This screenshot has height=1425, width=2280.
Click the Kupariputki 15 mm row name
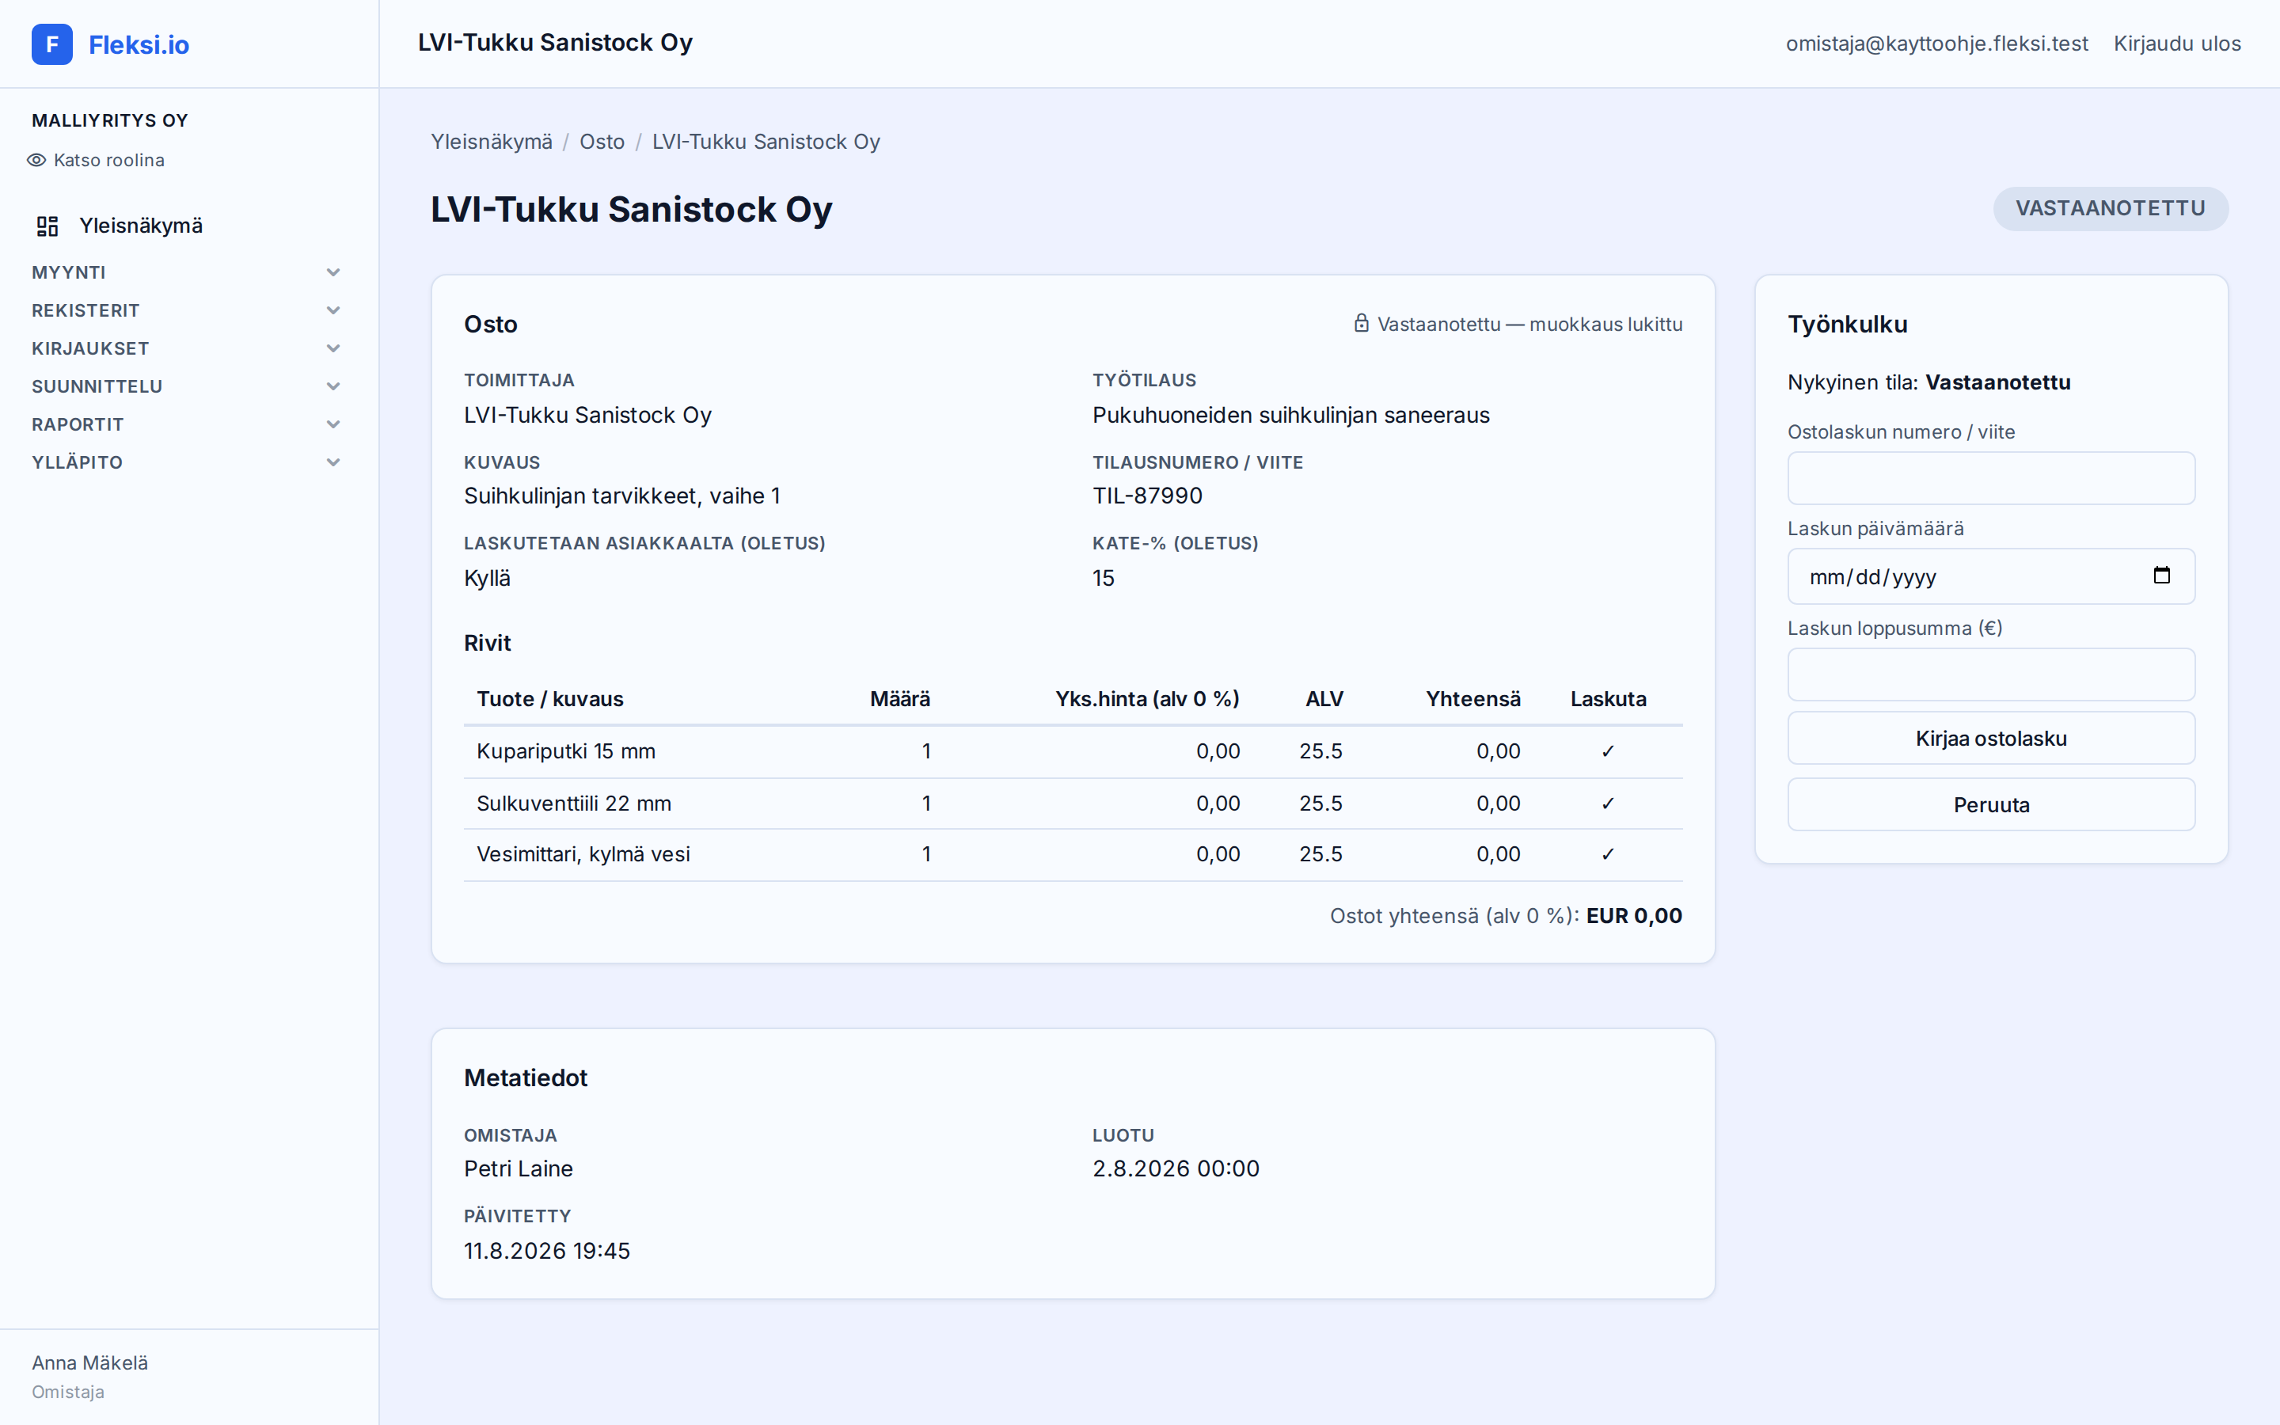566,751
